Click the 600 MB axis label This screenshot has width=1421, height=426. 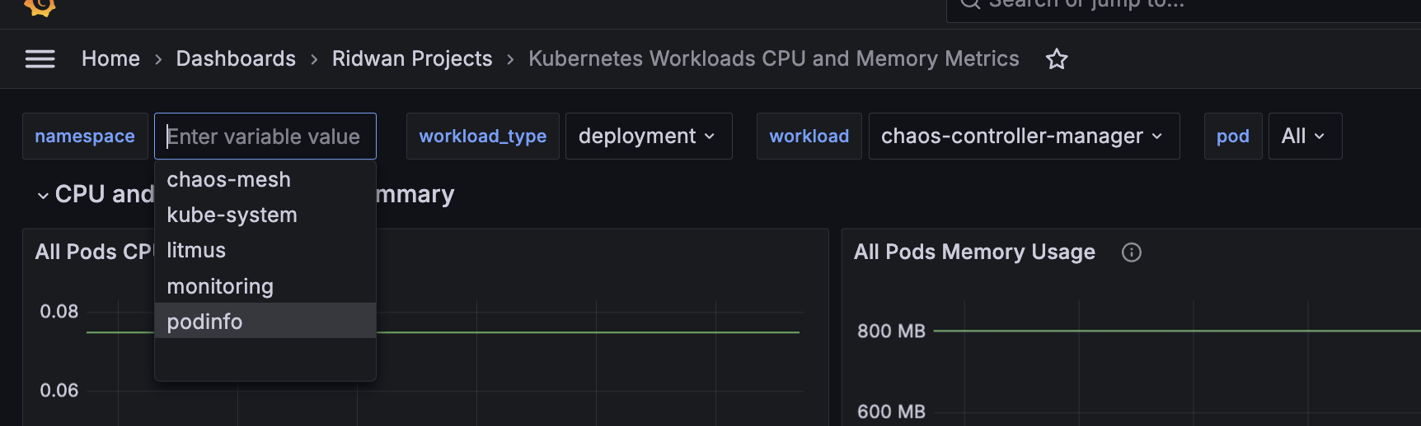click(891, 411)
